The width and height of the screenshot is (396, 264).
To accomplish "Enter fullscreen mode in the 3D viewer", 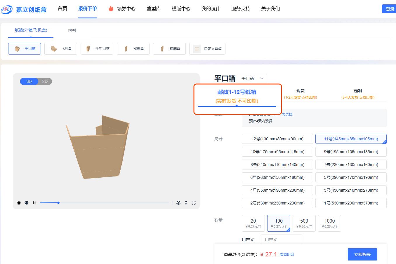I will (194, 203).
